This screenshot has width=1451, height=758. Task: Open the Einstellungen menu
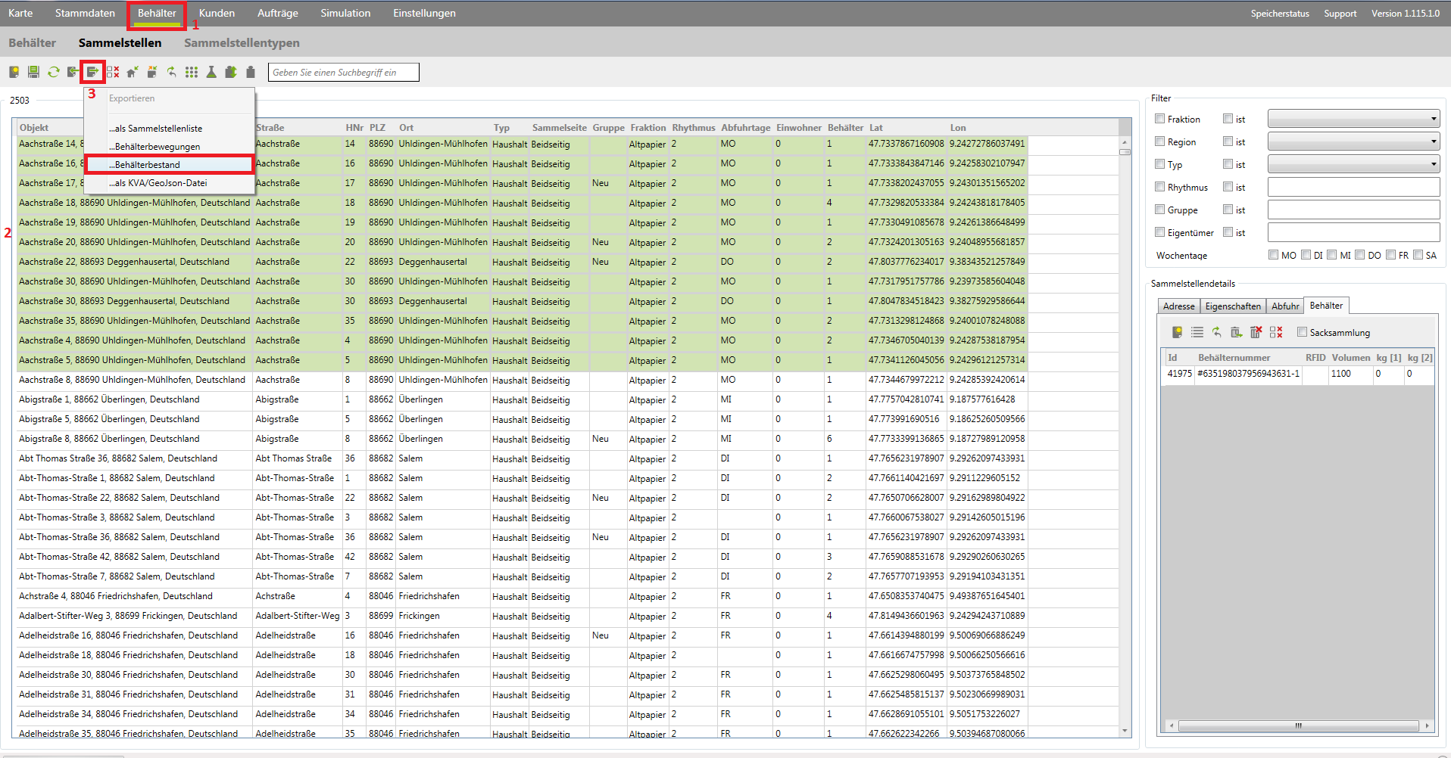[x=424, y=13]
